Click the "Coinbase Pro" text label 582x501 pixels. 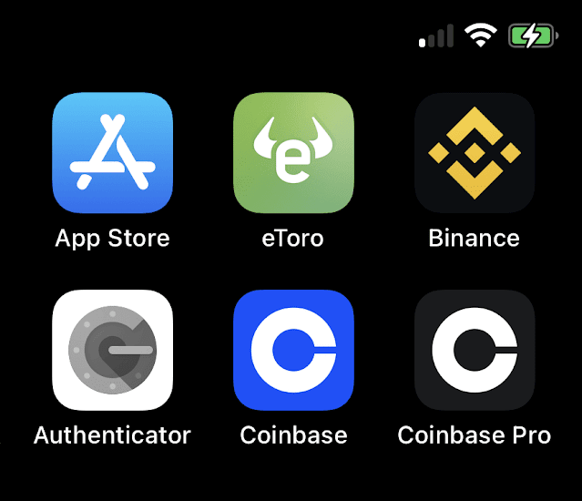click(x=475, y=435)
